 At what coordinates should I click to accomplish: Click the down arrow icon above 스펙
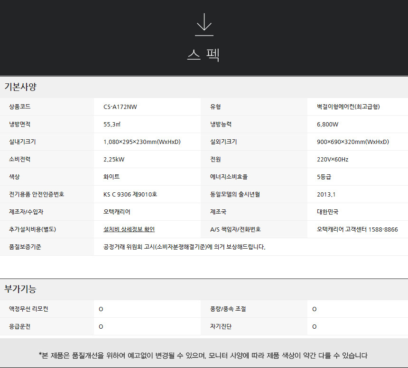204,25
